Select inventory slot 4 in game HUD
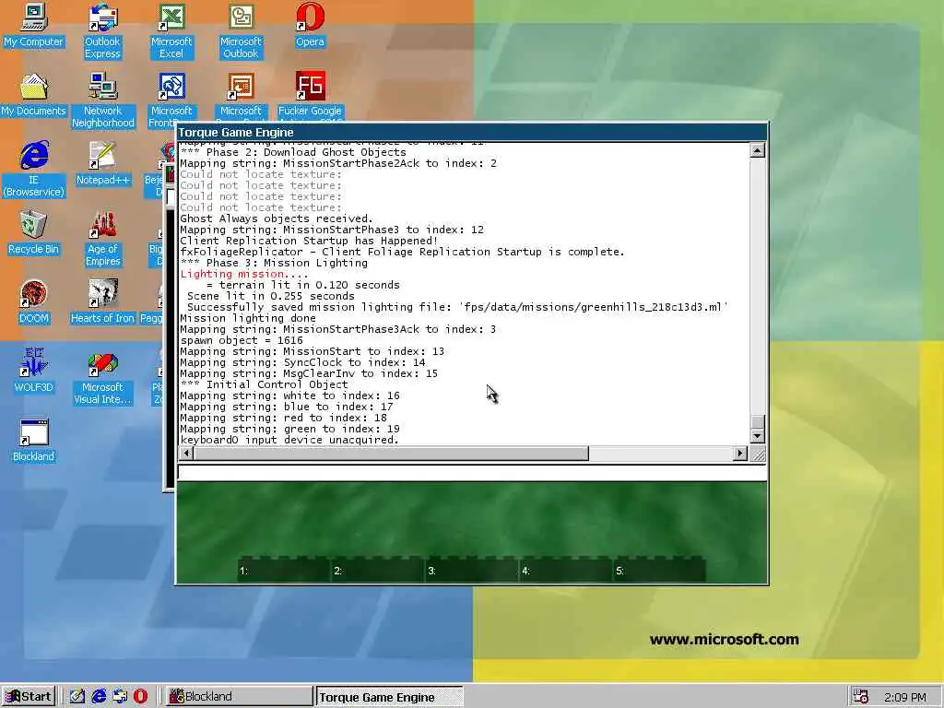This screenshot has height=708, width=944. click(x=567, y=570)
